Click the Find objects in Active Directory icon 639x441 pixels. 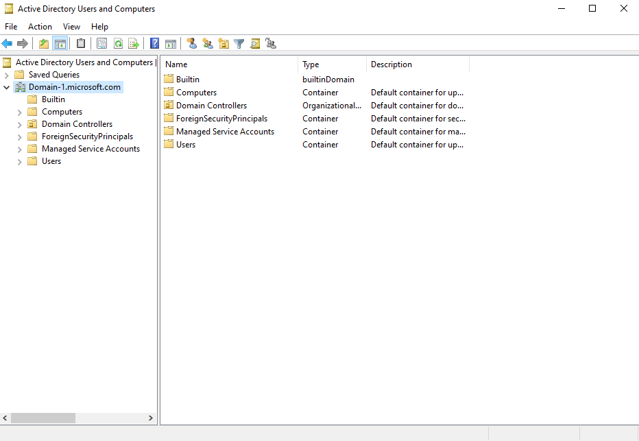255,43
